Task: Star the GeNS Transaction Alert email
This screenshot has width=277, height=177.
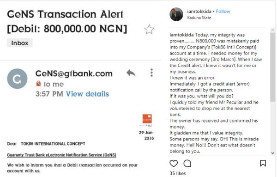Action: (149, 30)
